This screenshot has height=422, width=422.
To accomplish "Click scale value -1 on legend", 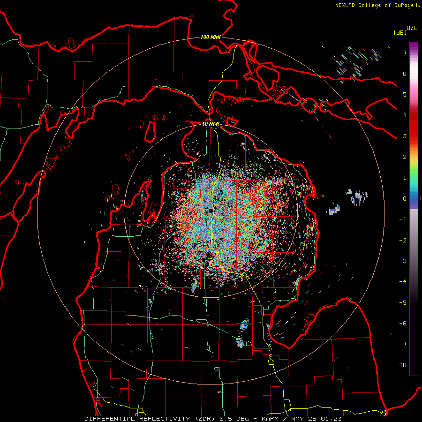I will [403, 219].
